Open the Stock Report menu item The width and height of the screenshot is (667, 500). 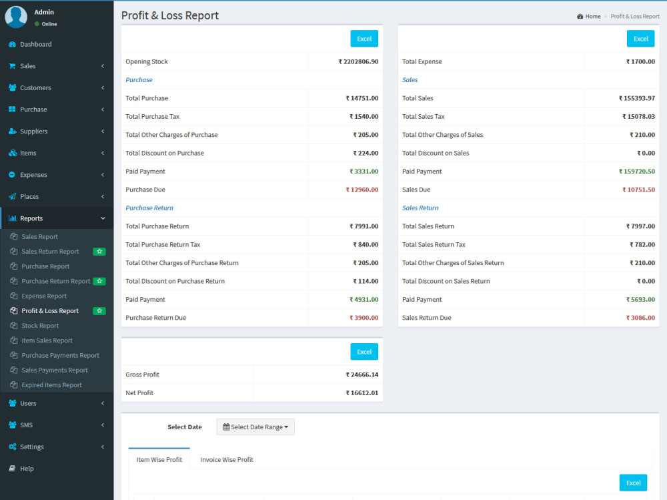[40, 326]
